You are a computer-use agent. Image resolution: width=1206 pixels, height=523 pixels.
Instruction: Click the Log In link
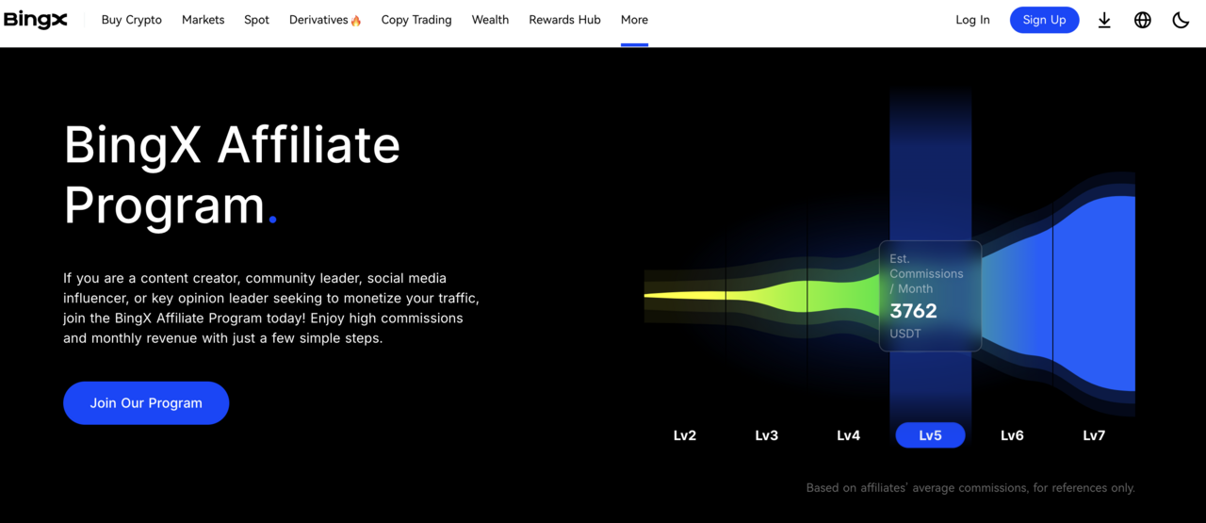coord(972,20)
